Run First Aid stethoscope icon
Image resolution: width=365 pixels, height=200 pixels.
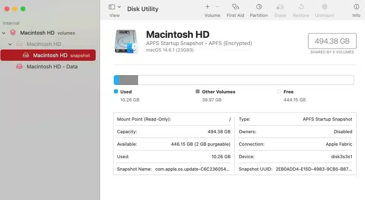click(235, 7)
